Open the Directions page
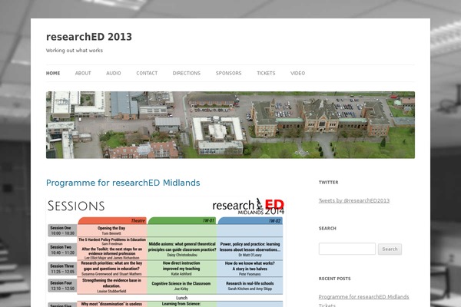This screenshot has width=461, height=307. (x=187, y=73)
